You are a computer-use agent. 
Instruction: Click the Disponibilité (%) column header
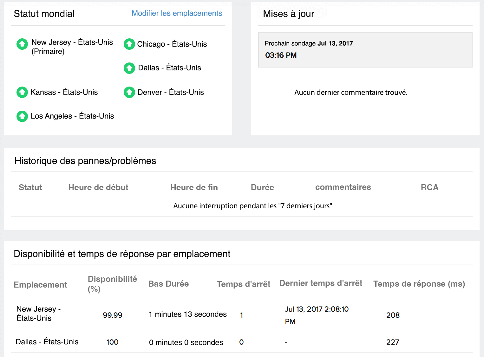(112, 284)
